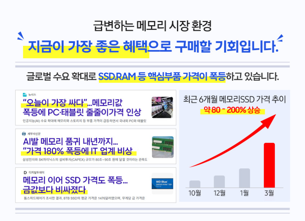This screenshot has width=305, height=221.
Task: Click the 세무사신문 source name text
Action: (34, 134)
